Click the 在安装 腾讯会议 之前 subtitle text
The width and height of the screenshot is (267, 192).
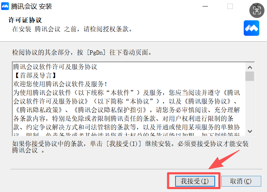(x=72, y=29)
